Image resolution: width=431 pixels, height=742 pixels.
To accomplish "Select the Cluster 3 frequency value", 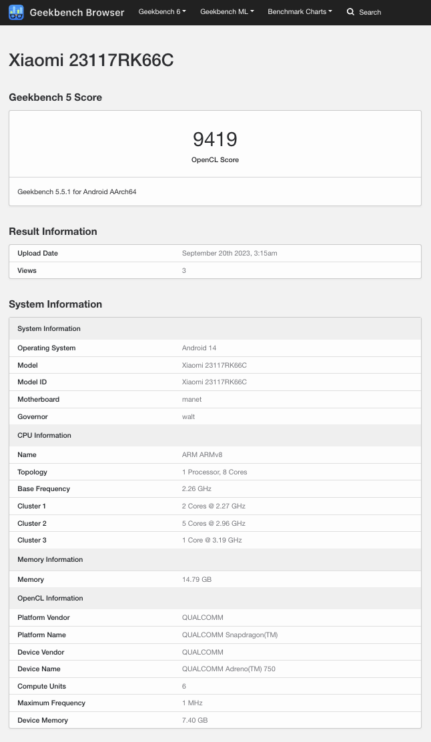I will [x=212, y=540].
